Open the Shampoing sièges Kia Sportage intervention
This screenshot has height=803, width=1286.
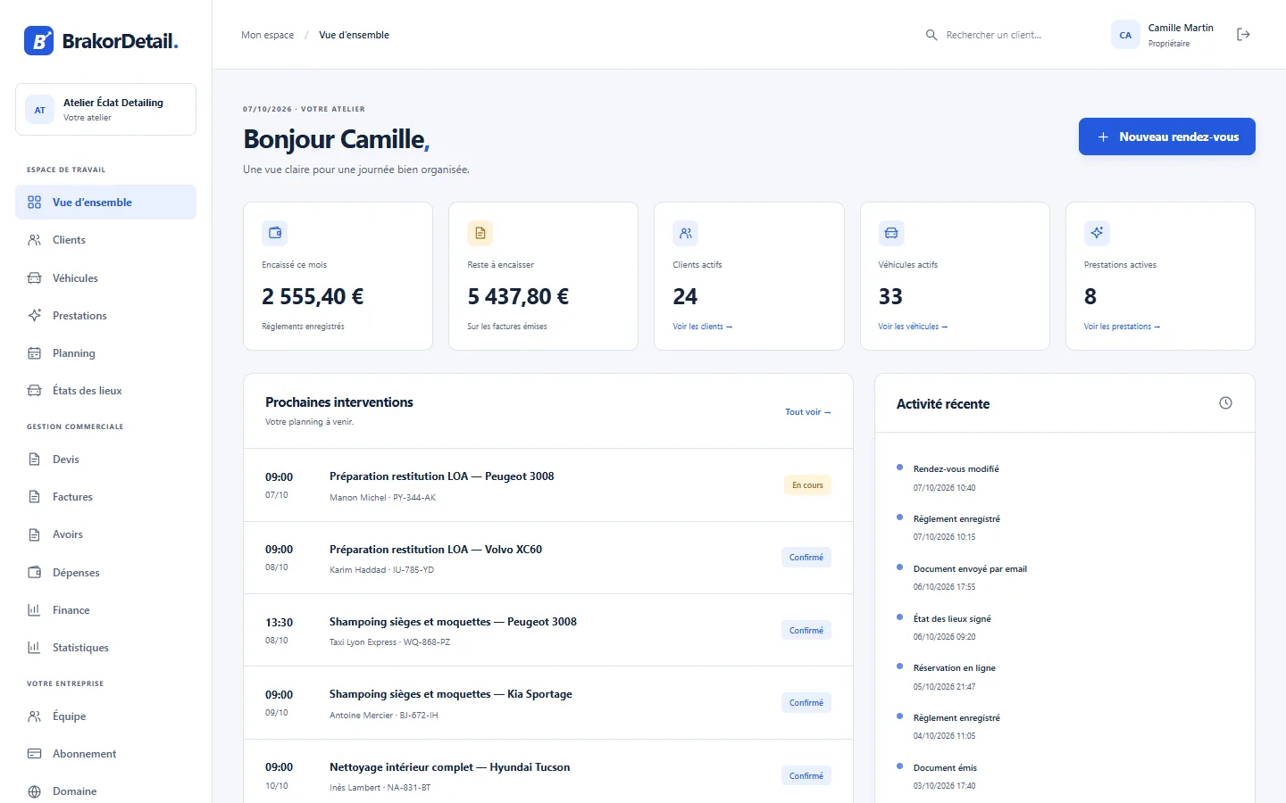tap(548, 703)
